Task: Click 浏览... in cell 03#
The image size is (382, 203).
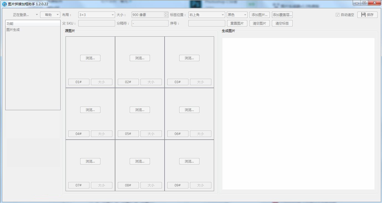Action: tap(189, 58)
